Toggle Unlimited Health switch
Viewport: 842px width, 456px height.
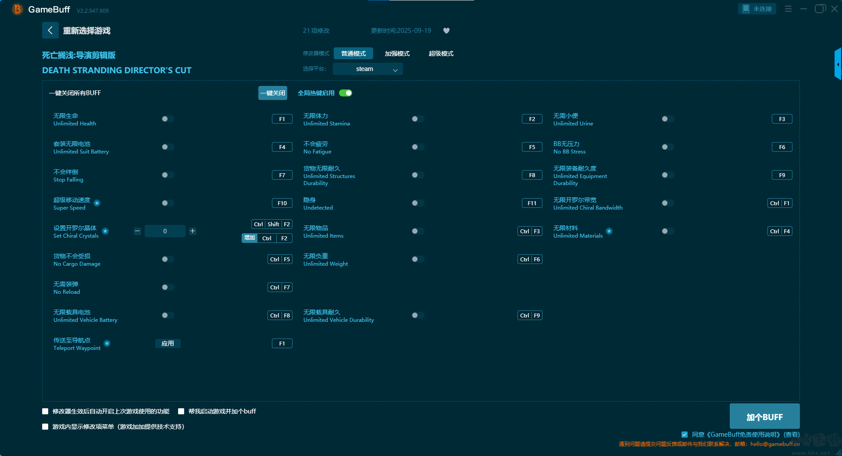tap(168, 119)
